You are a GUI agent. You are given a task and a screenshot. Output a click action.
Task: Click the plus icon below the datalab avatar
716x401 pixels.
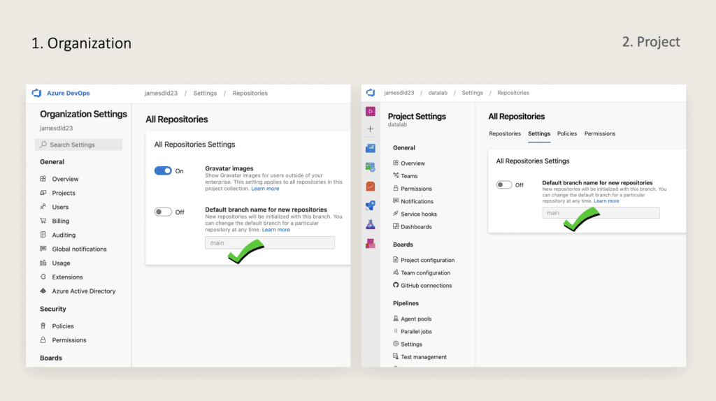[x=371, y=129]
